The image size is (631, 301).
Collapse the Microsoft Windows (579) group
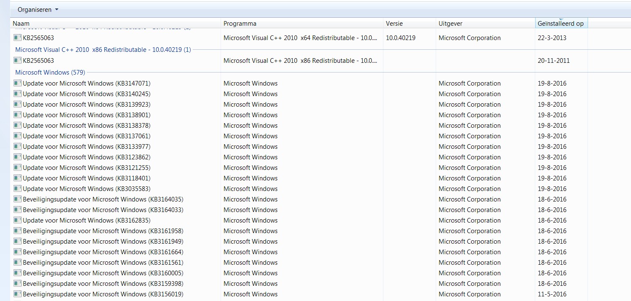click(x=50, y=73)
